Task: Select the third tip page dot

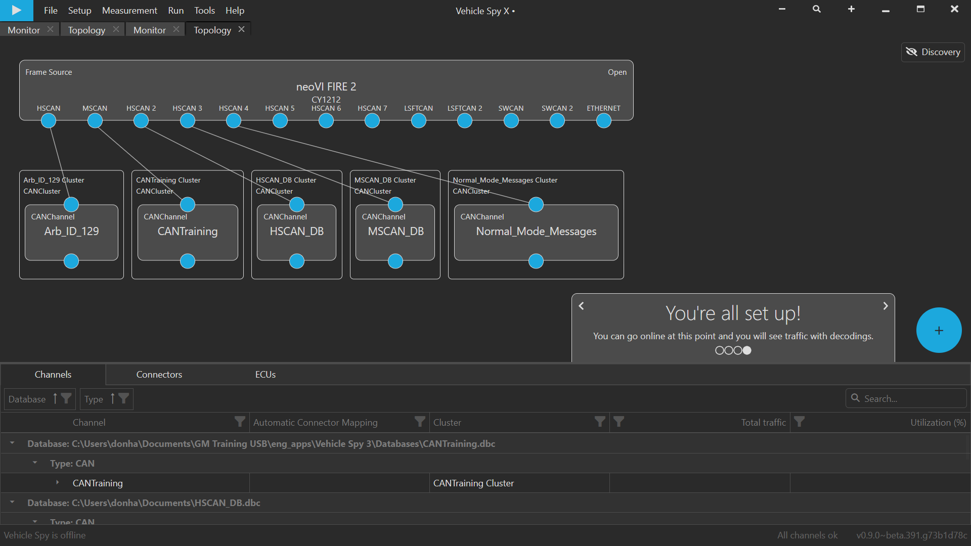Action: click(x=738, y=350)
